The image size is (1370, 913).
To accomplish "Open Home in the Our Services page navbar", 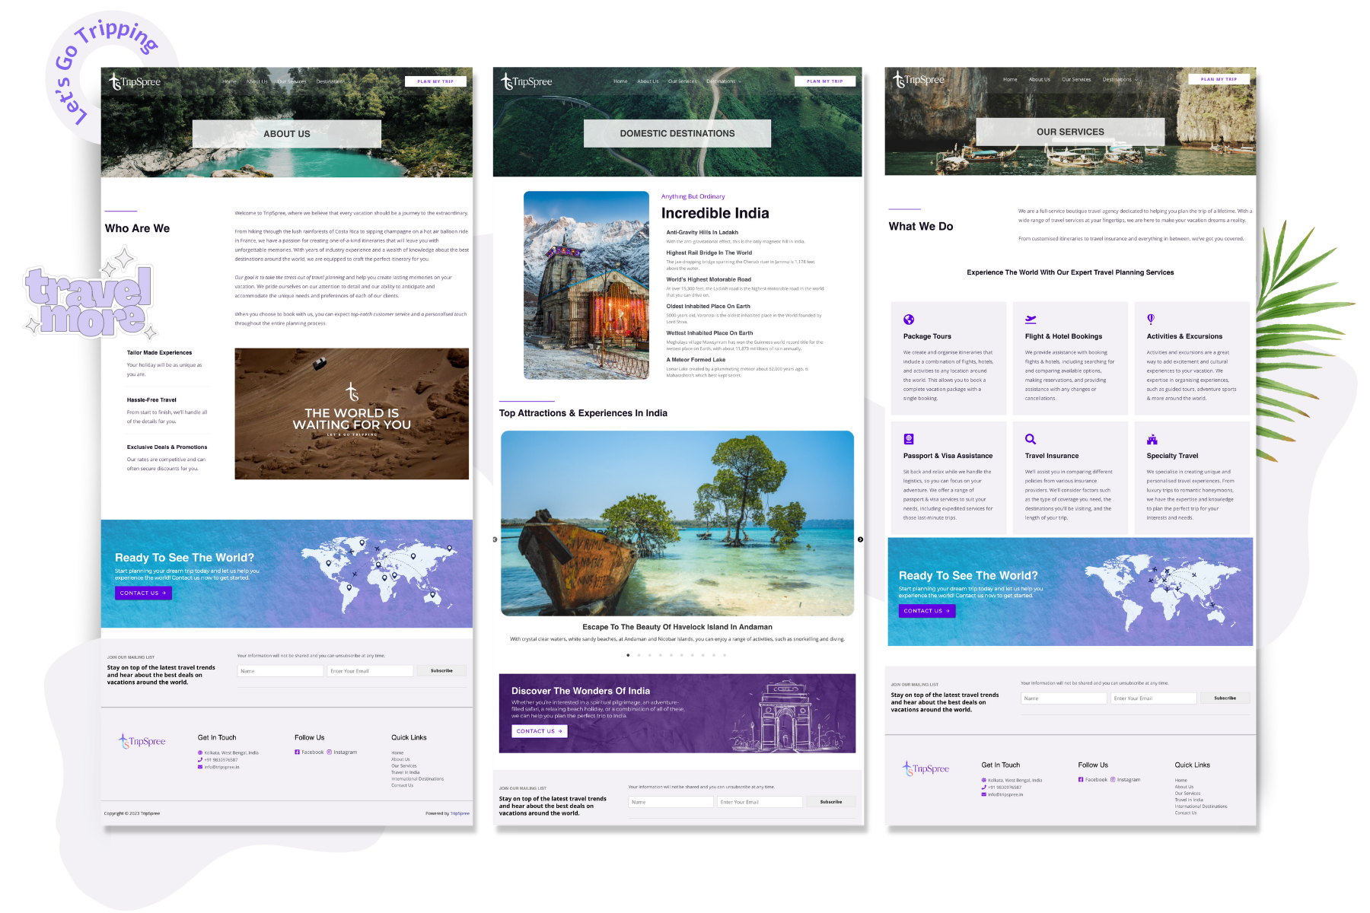I will [x=1010, y=79].
